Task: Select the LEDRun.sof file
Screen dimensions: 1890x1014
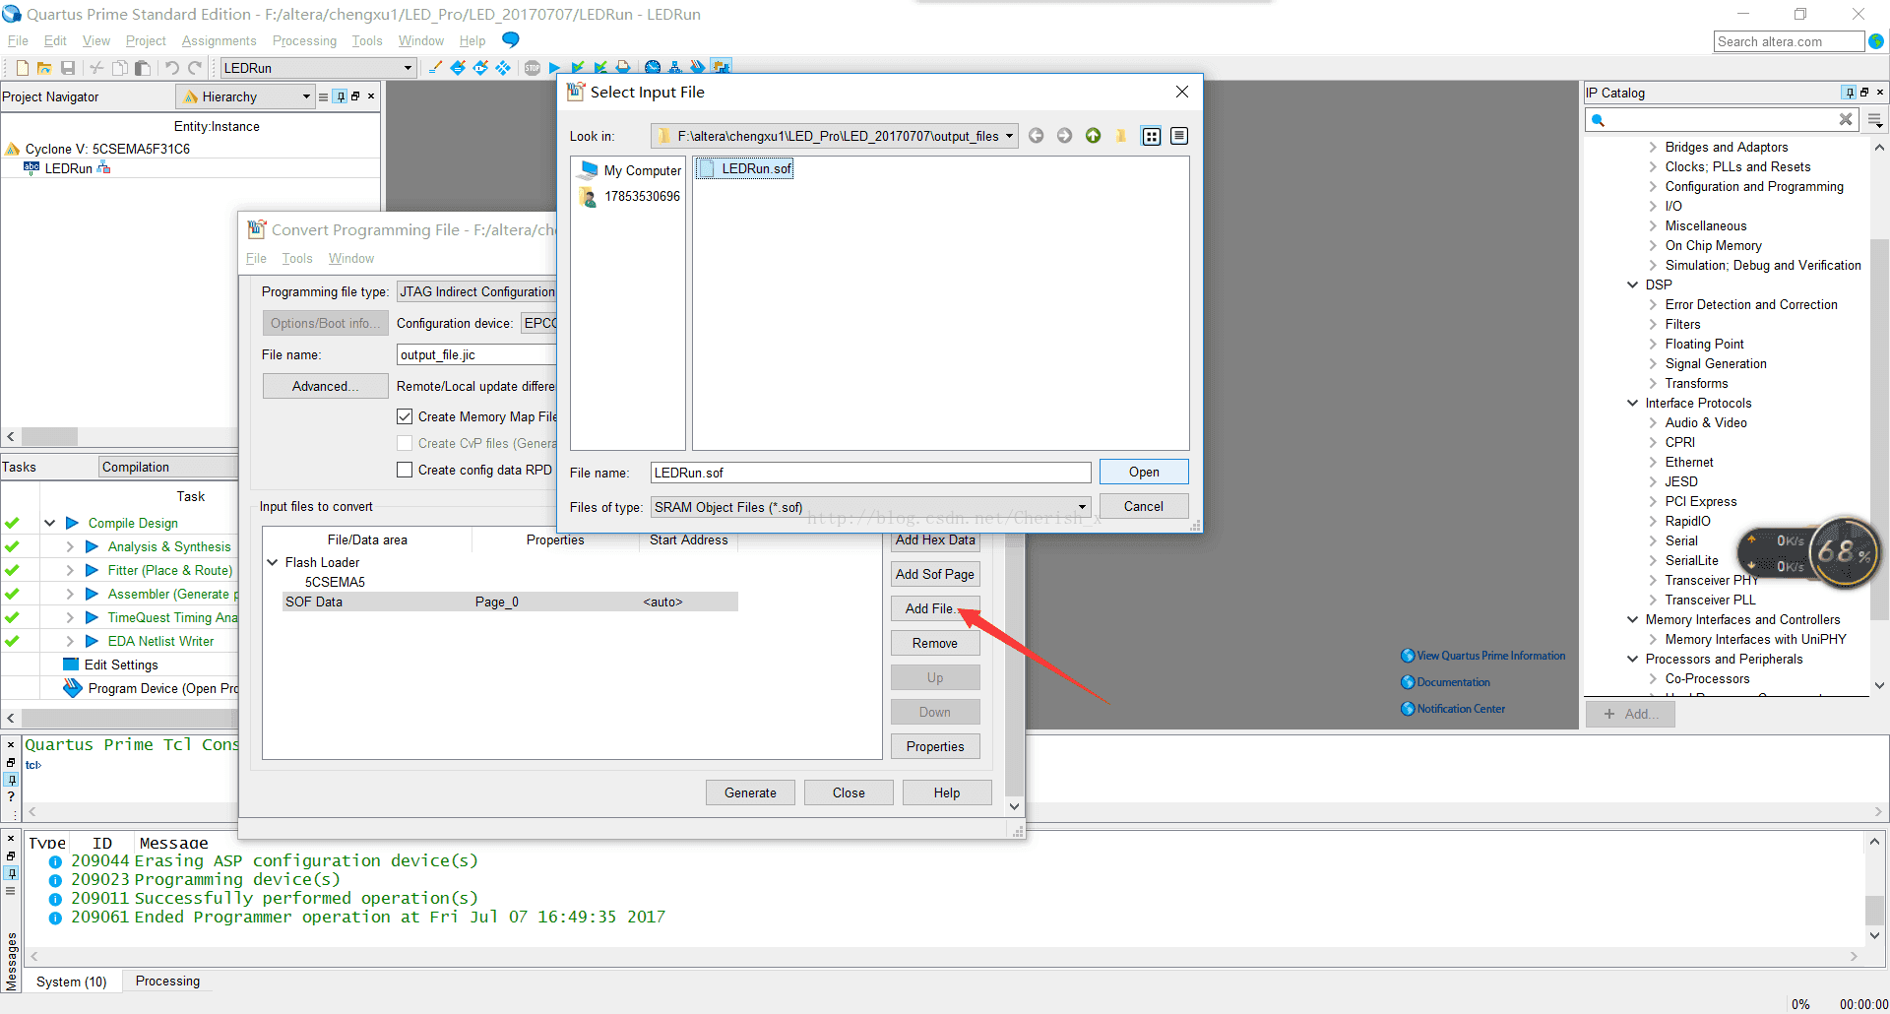Action: click(745, 169)
